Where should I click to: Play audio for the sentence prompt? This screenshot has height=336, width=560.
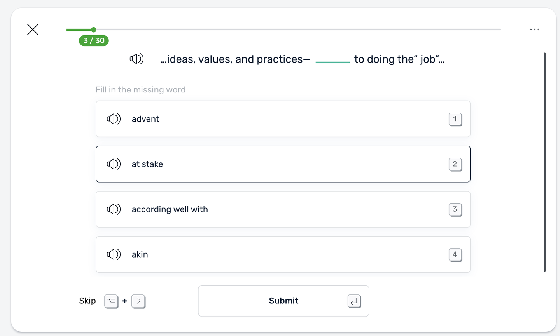136,59
